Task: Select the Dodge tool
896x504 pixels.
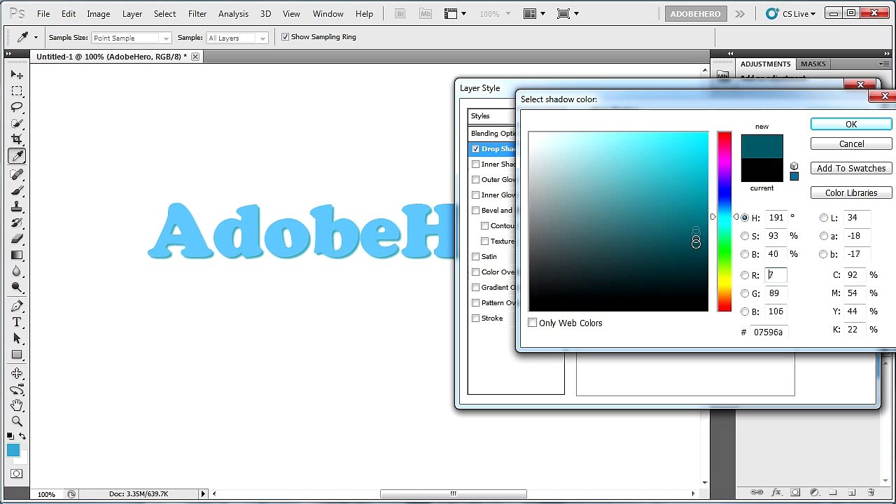Action: (17, 287)
